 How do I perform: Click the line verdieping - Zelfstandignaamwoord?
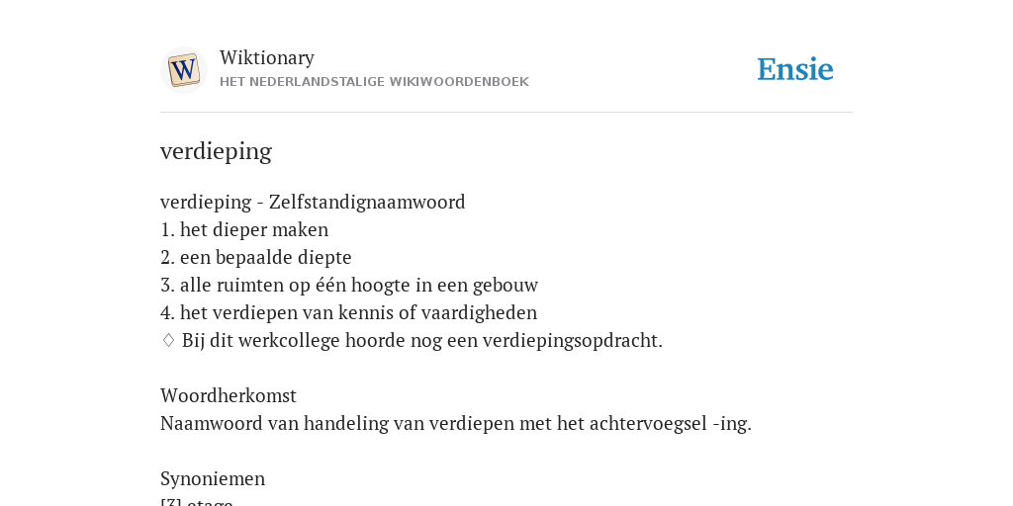pyautogui.click(x=313, y=202)
